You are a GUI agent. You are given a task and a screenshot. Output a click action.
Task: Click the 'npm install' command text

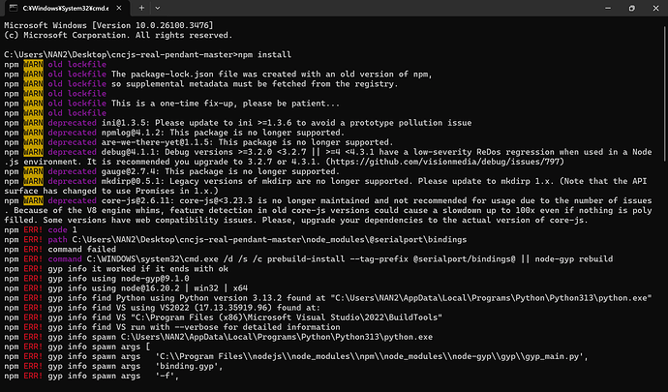pos(264,54)
